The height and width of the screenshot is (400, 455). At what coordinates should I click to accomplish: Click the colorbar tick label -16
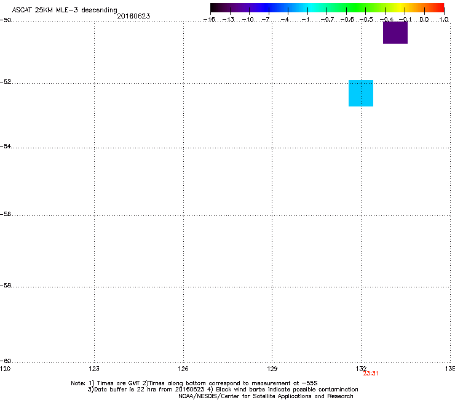(209, 20)
